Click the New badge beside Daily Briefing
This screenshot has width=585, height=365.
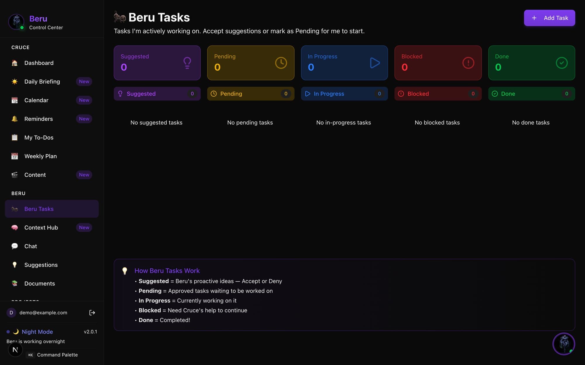click(84, 81)
